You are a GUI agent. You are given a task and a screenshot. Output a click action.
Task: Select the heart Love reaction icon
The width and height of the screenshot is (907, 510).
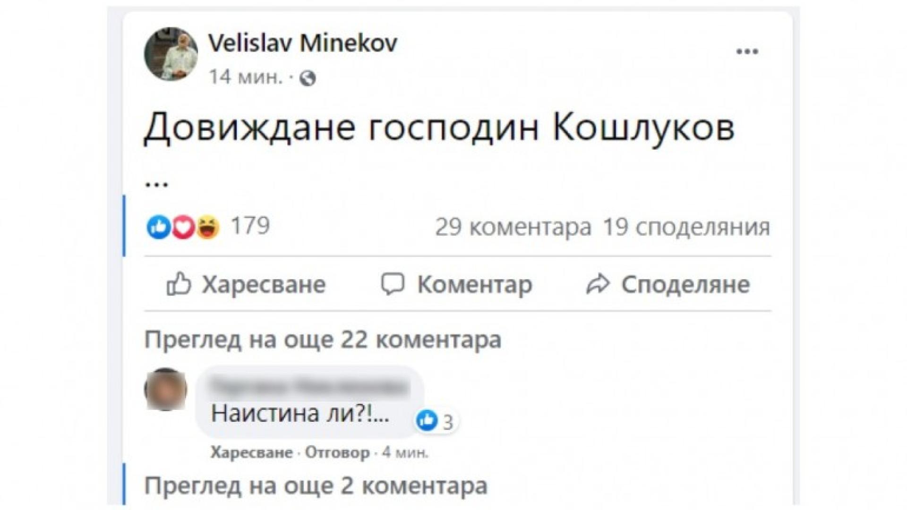click(182, 227)
